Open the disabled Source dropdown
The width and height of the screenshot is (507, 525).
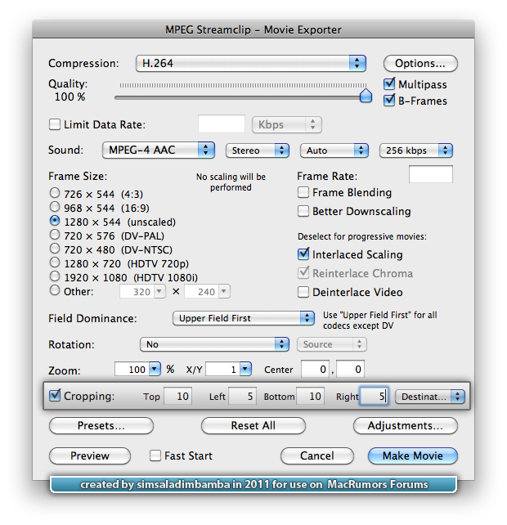(332, 344)
